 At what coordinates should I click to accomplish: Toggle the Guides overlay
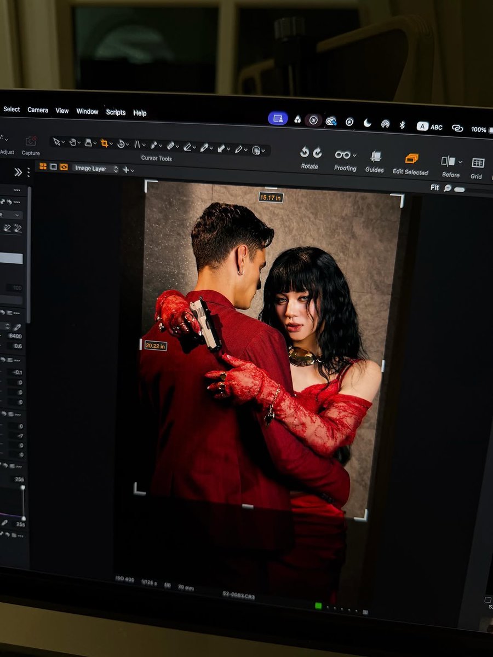pyautogui.click(x=376, y=157)
